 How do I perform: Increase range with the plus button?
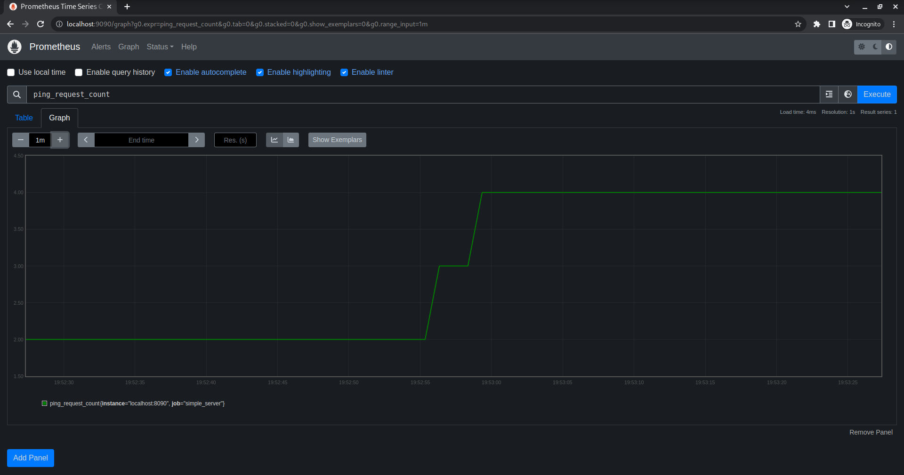coord(60,140)
